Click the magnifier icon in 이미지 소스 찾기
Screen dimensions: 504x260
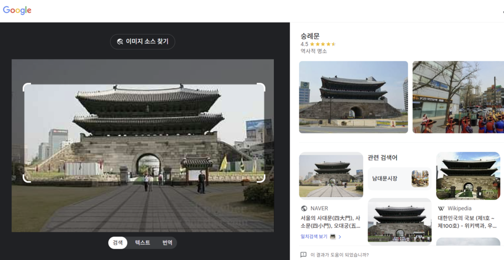coord(120,41)
